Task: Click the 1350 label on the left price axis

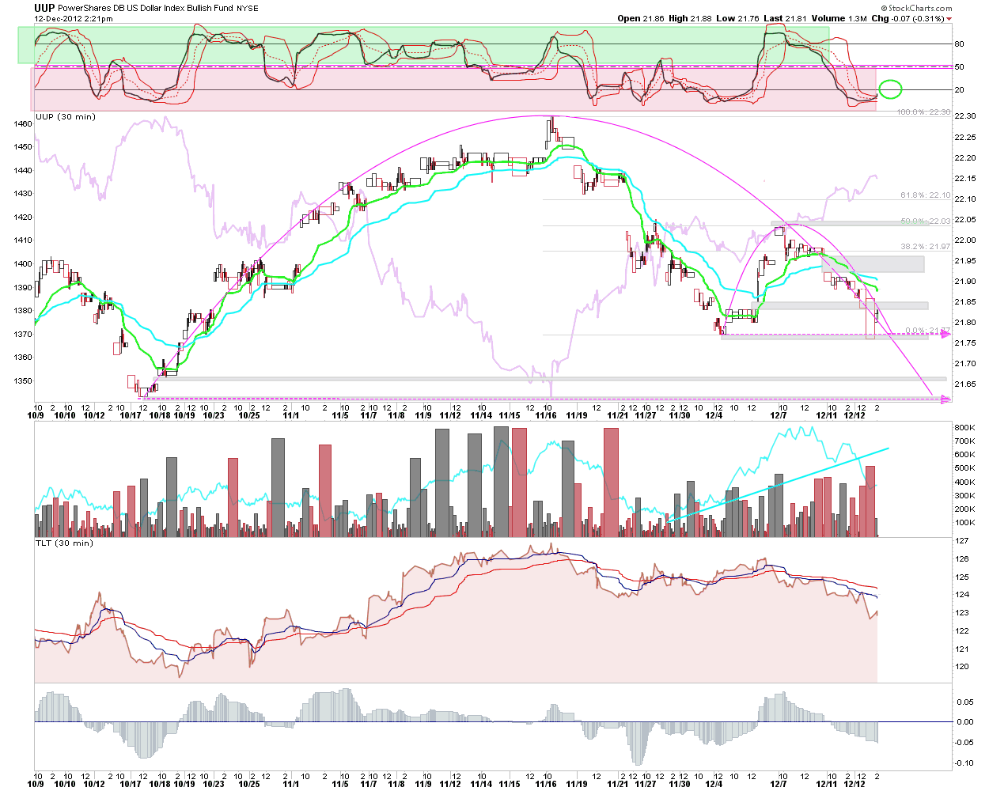Action: [x=23, y=381]
